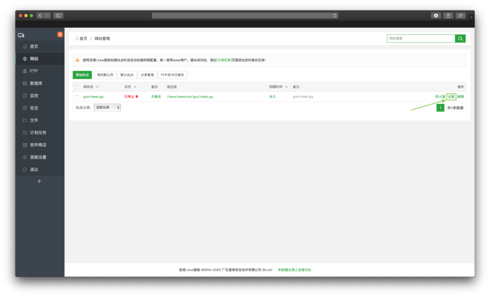
Task: Click the green search magnifier button
Action: point(460,38)
